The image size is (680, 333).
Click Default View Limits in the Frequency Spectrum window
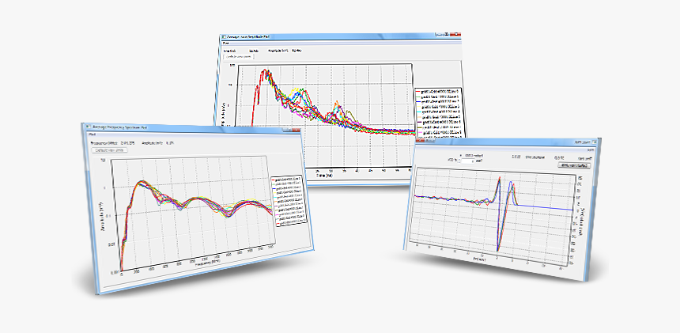point(109,150)
